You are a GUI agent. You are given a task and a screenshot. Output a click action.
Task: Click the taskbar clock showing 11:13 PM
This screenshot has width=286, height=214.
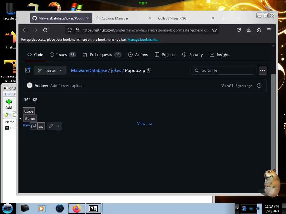[x=272, y=208]
